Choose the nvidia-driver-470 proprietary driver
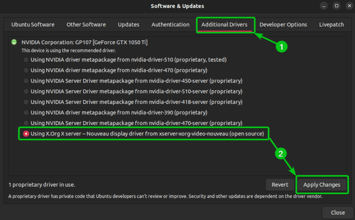 click(27, 70)
